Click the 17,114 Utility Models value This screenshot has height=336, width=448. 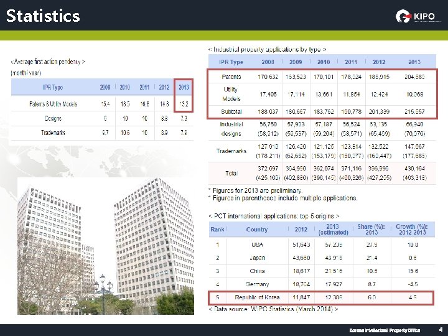(296, 95)
